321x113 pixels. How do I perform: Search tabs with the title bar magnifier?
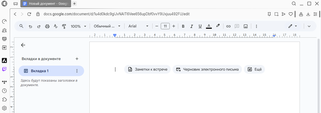(x=294, y=4)
